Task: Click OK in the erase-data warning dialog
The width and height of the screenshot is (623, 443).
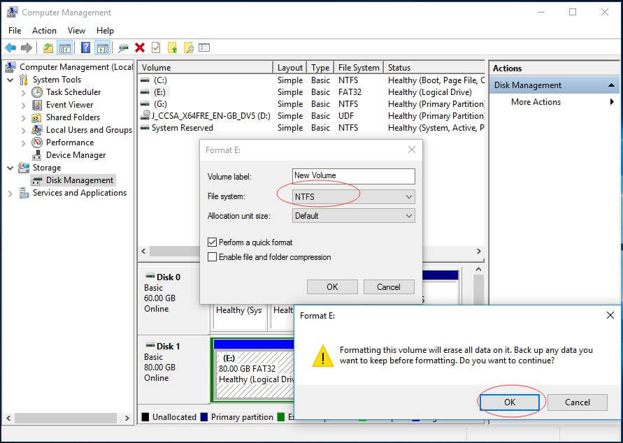Action: point(510,402)
